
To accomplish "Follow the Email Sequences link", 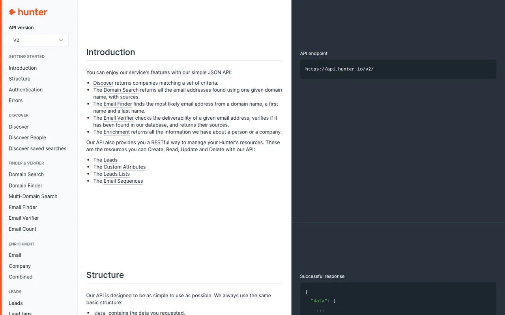I will pos(123,181).
